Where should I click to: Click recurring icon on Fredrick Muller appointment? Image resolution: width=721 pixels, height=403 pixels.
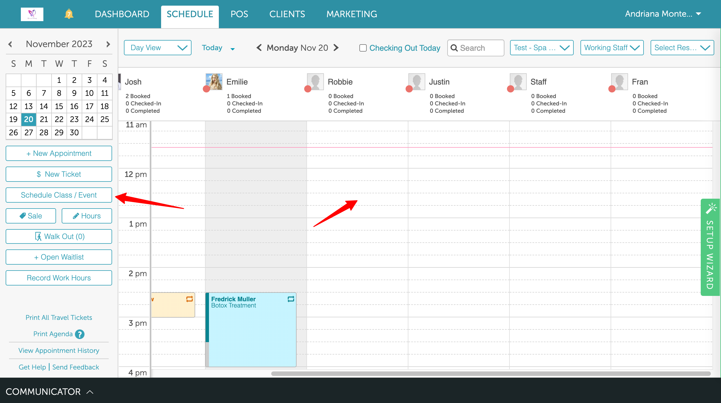[291, 299]
